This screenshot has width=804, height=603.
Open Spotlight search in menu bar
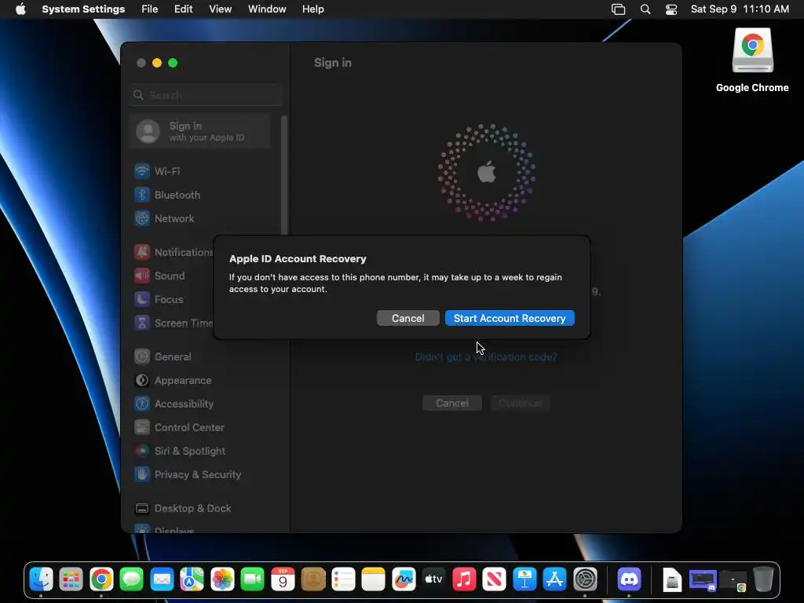coord(645,9)
